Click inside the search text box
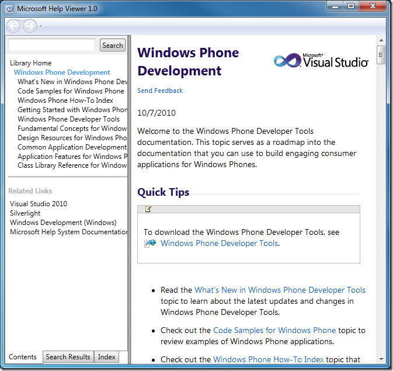393x371 pixels. [x=51, y=45]
